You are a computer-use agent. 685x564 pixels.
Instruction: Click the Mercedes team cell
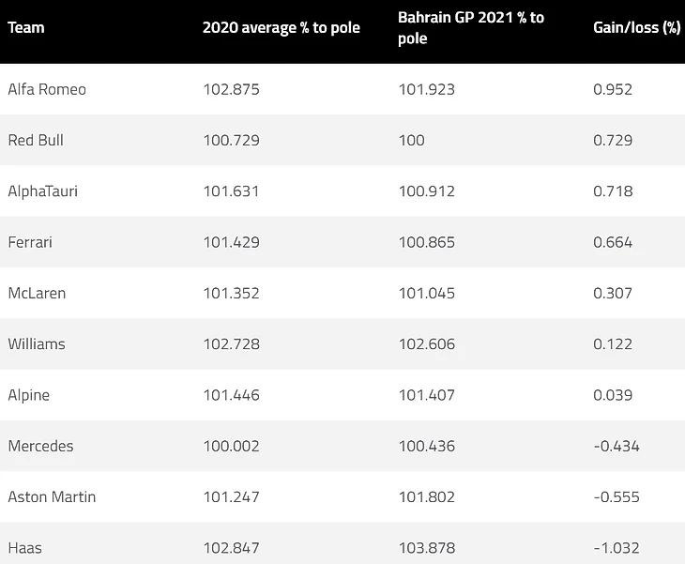tap(40, 446)
